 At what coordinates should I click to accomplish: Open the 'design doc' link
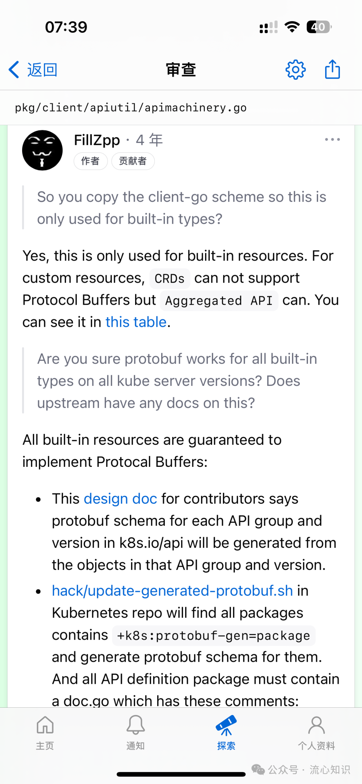click(x=120, y=499)
